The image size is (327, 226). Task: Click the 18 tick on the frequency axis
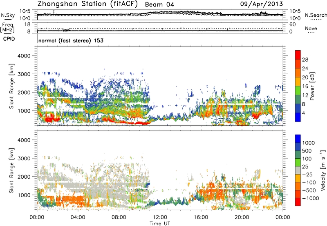point(27,24)
